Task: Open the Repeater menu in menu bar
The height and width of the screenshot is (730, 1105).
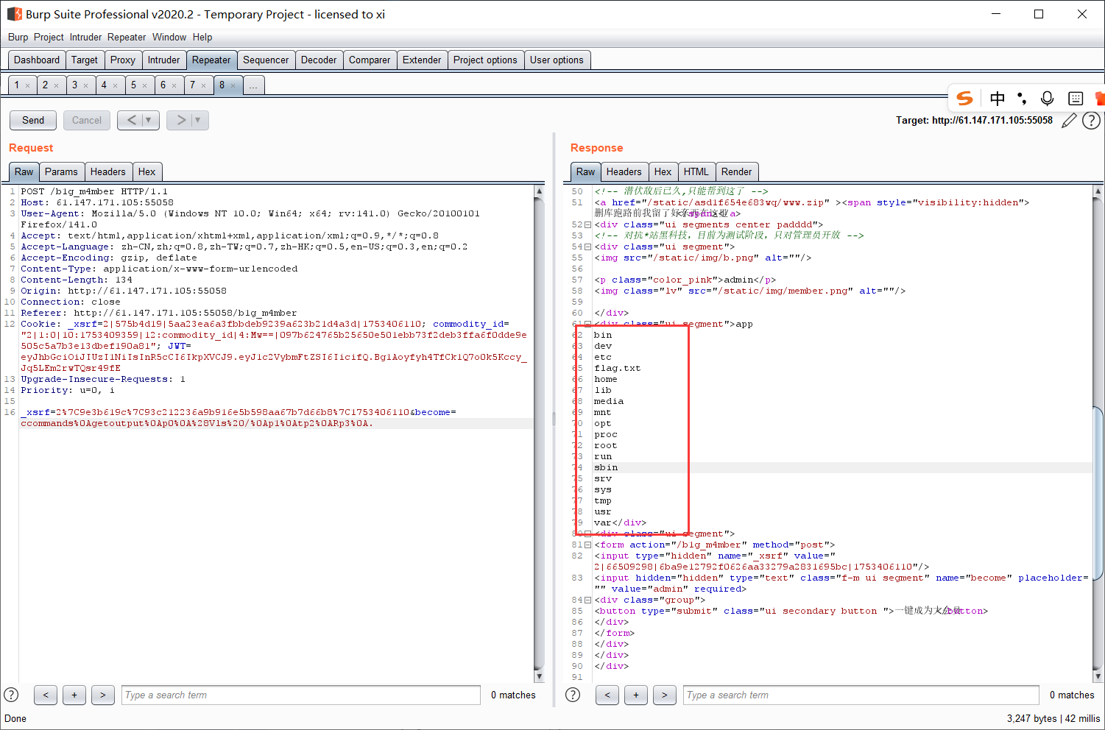Action: pos(127,37)
